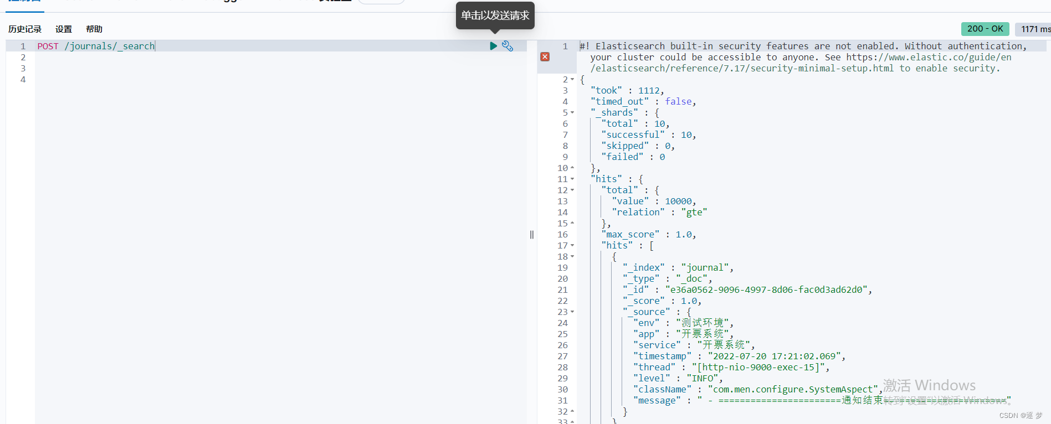Click the "value" : 10000 line
Viewport: 1051px width, 424px height.
(x=654, y=201)
